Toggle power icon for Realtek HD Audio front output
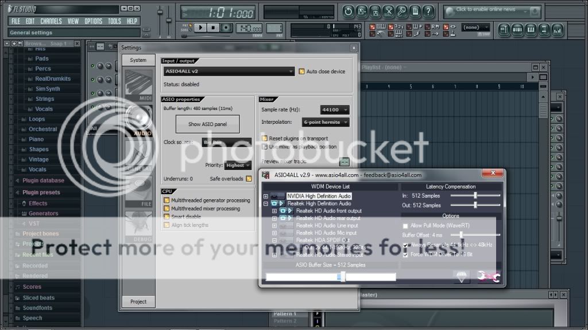The height and width of the screenshot is (330, 588). point(283,211)
